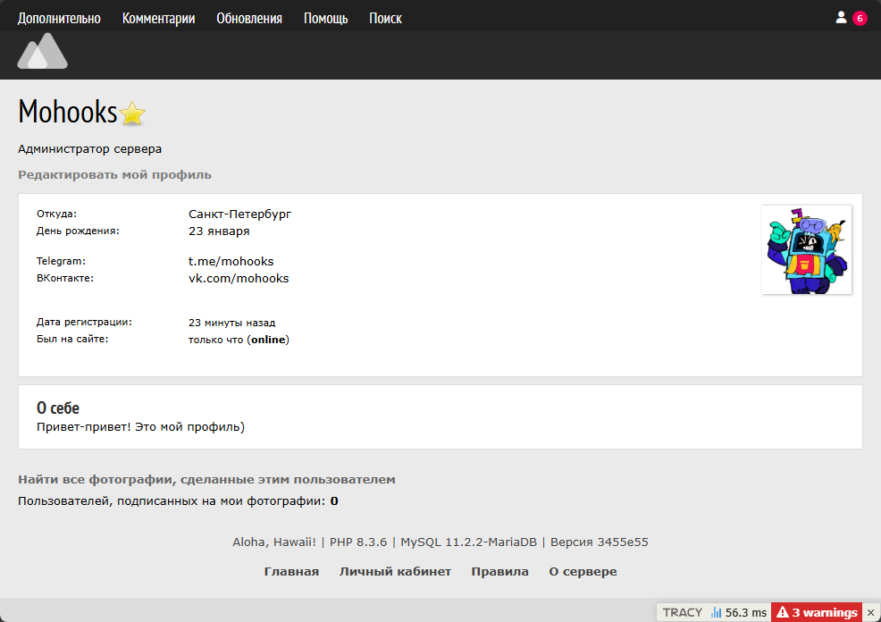
Task: Open the Помощь menu item
Action: [325, 18]
